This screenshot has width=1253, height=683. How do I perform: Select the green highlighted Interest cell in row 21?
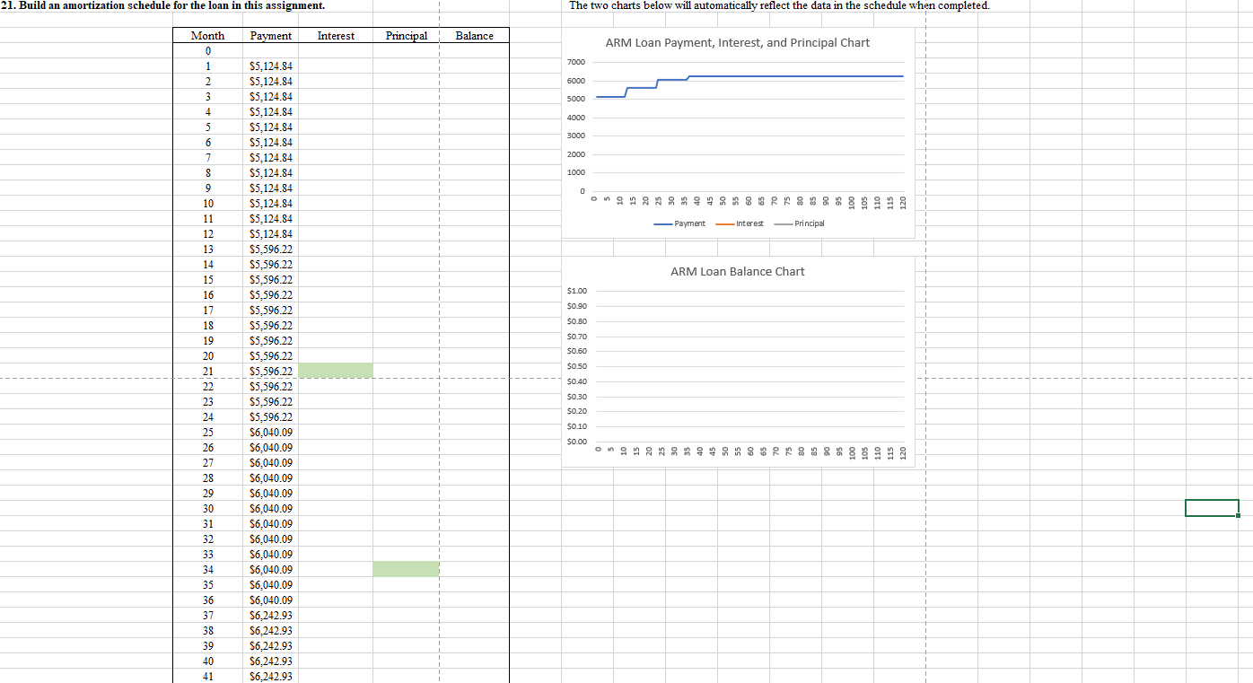pos(336,371)
